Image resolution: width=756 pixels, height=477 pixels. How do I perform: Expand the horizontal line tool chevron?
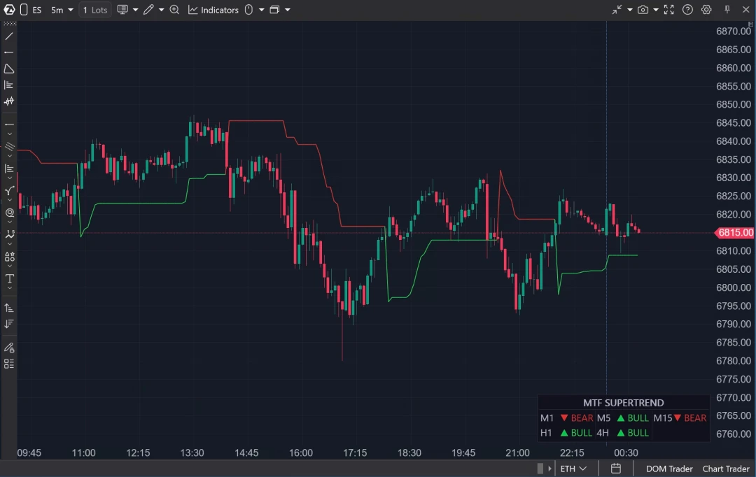[9, 134]
